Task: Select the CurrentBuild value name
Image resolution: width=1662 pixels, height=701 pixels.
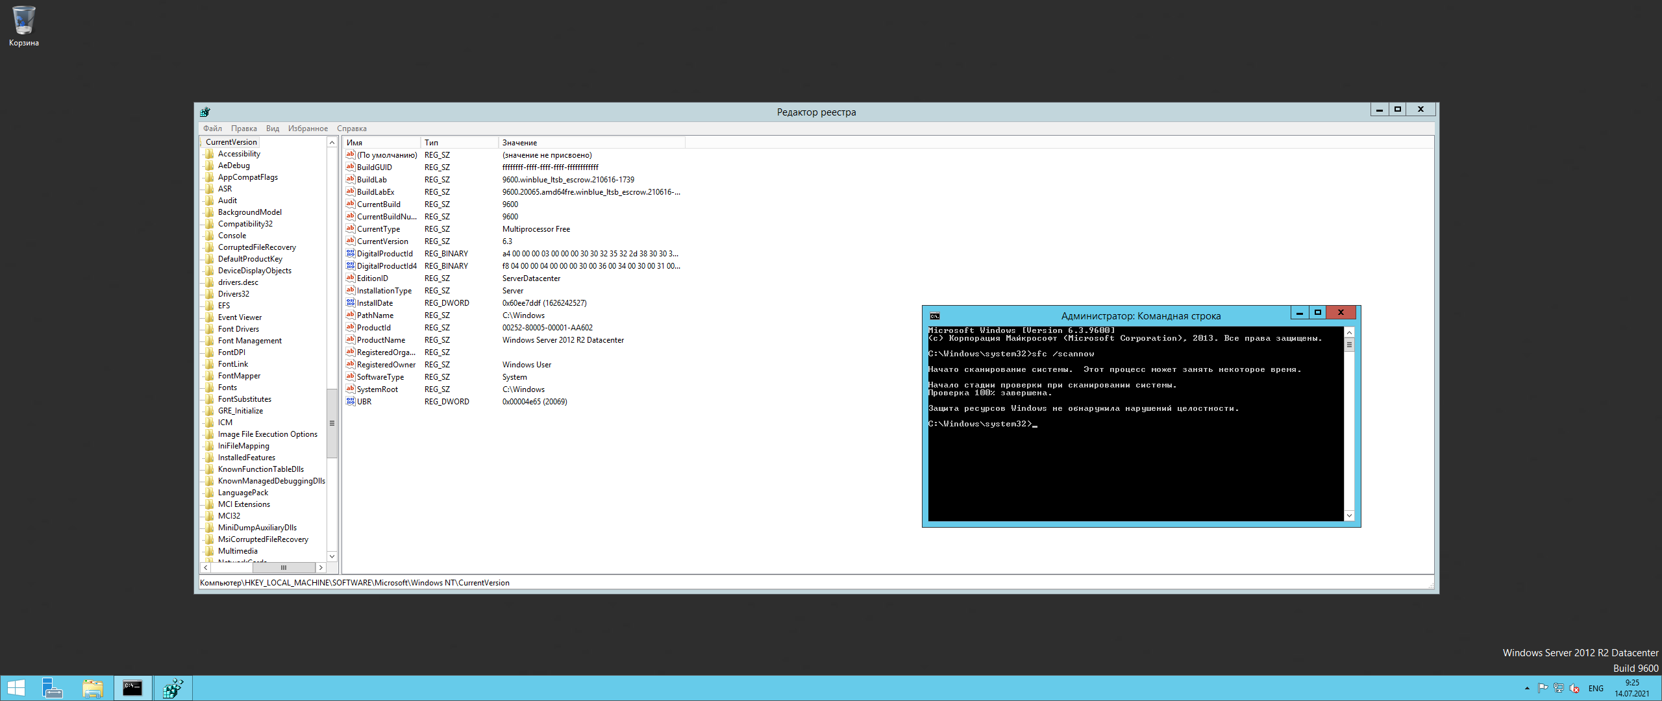Action: tap(378, 204)
